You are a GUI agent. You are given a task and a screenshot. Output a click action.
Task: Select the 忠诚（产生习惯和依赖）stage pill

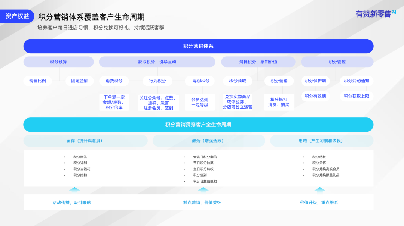coord(322,141)
